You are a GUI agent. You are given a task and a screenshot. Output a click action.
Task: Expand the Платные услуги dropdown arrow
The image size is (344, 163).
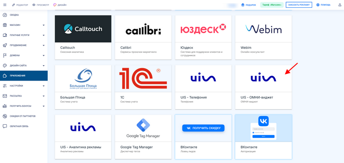click(44, 35)
